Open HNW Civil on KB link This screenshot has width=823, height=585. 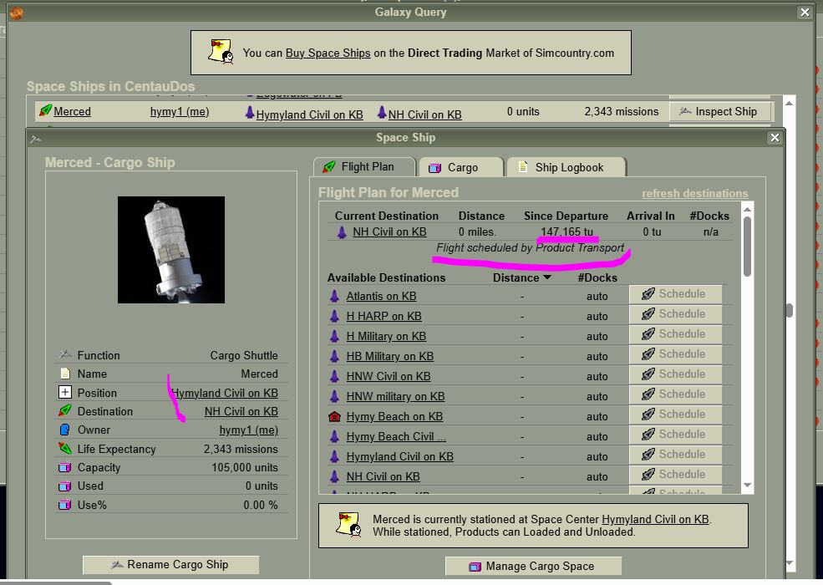(388, 376)
